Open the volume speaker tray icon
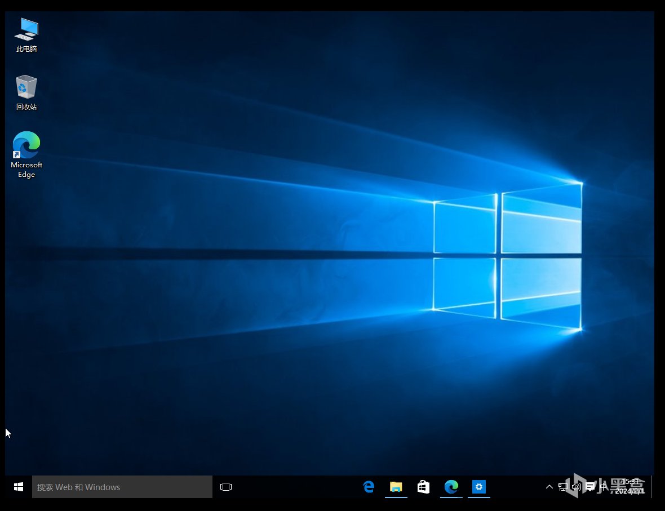 click(577, 487)
